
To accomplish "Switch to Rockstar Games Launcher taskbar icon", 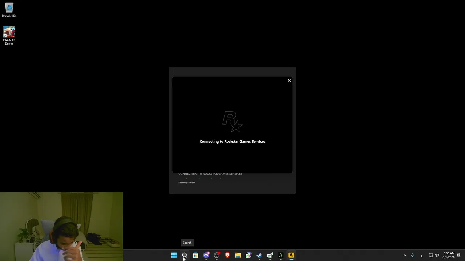I will click(x=291, y=256).
